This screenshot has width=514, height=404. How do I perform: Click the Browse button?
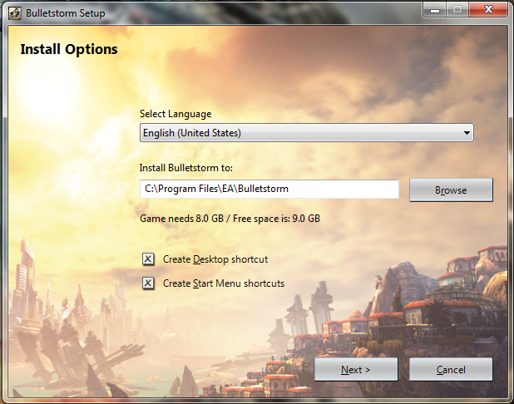pyautogui.click(x=451, y=190)
